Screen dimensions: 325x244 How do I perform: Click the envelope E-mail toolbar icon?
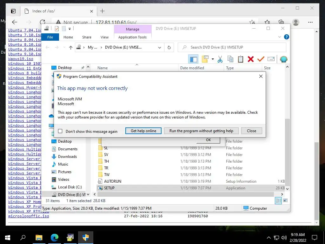(x=271, y=59)
